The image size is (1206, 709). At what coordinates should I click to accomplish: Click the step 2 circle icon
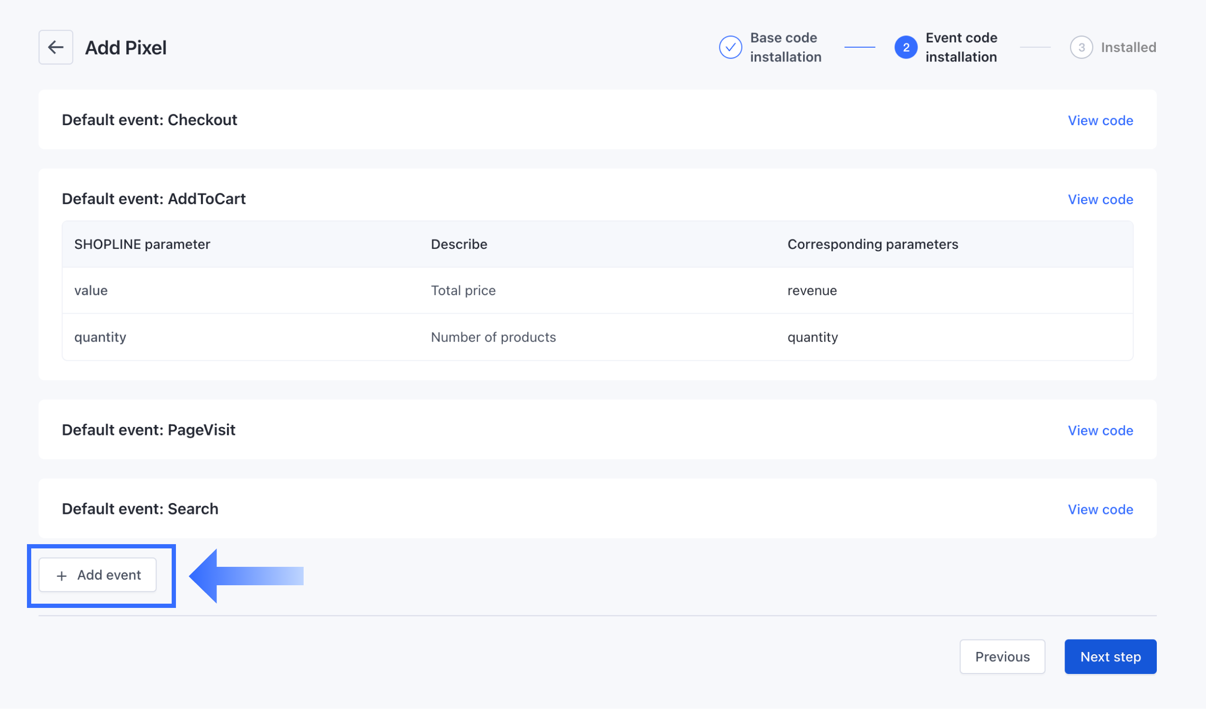(x=906, y=47)
